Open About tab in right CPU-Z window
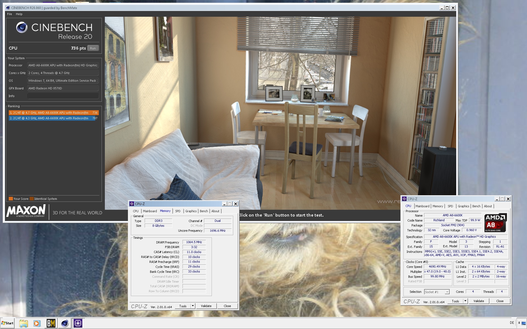This screenshot has height=329, width=527. click(488, 206)
